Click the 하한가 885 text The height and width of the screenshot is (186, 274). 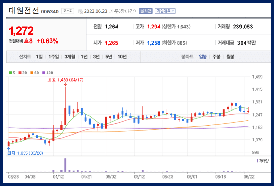coord(174,43)
